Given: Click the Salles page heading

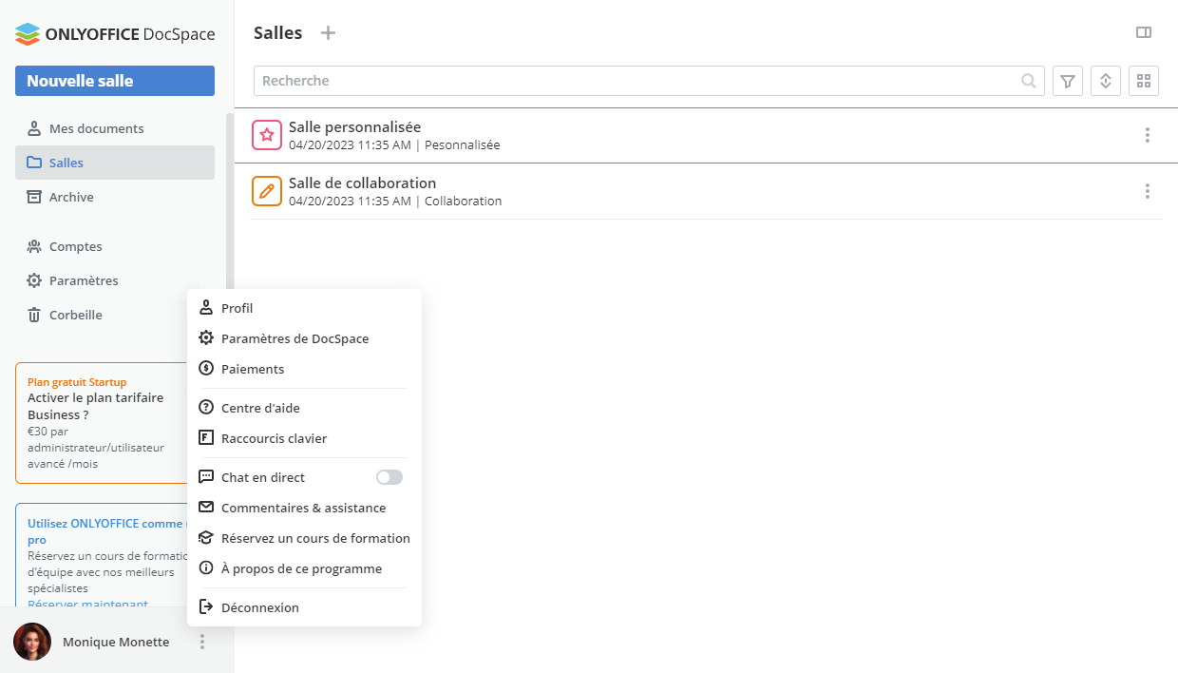Looking at the screenshot, I should click(277, 33).
